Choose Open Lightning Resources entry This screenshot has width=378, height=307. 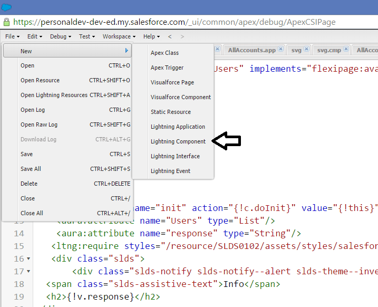click(x=67, y=95)
